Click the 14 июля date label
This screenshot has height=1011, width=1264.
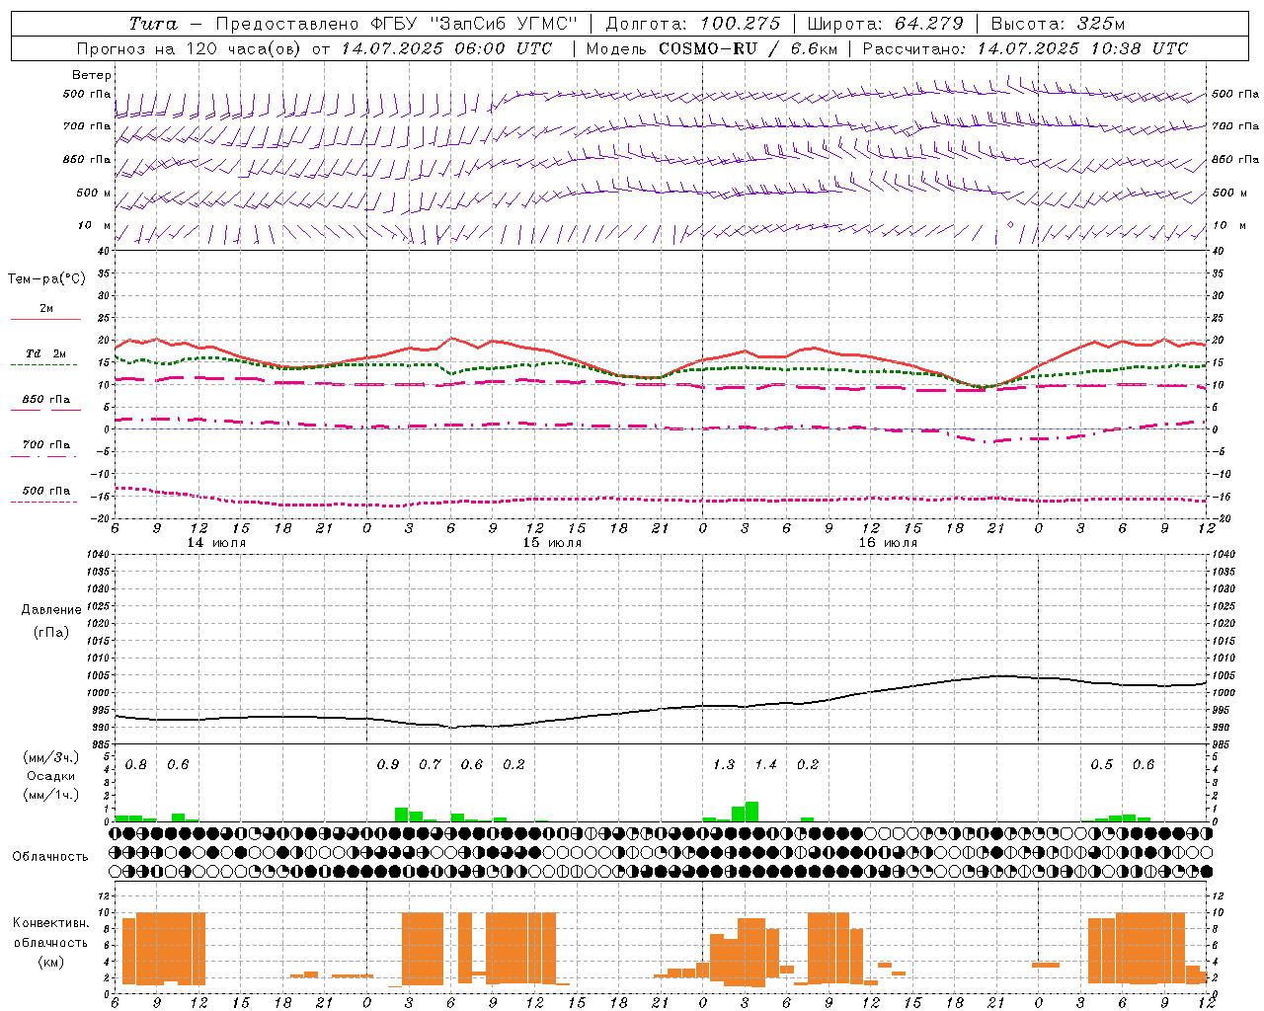pos(216,543)
